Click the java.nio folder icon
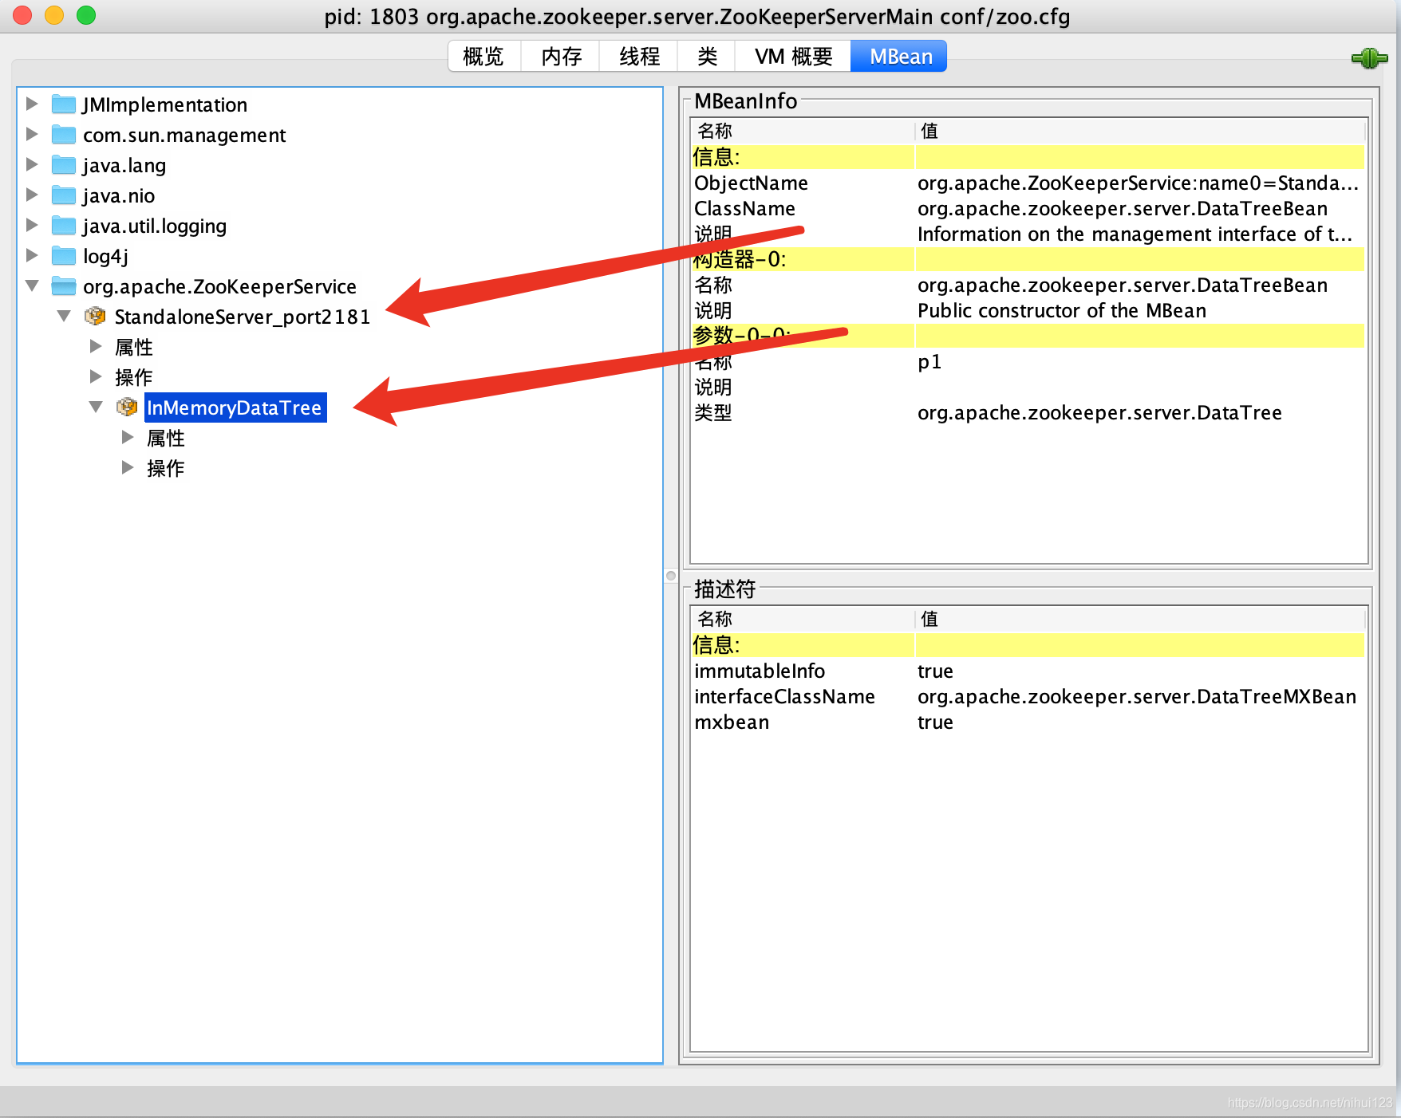The image size is (1401, 1118). click(64, 195)
